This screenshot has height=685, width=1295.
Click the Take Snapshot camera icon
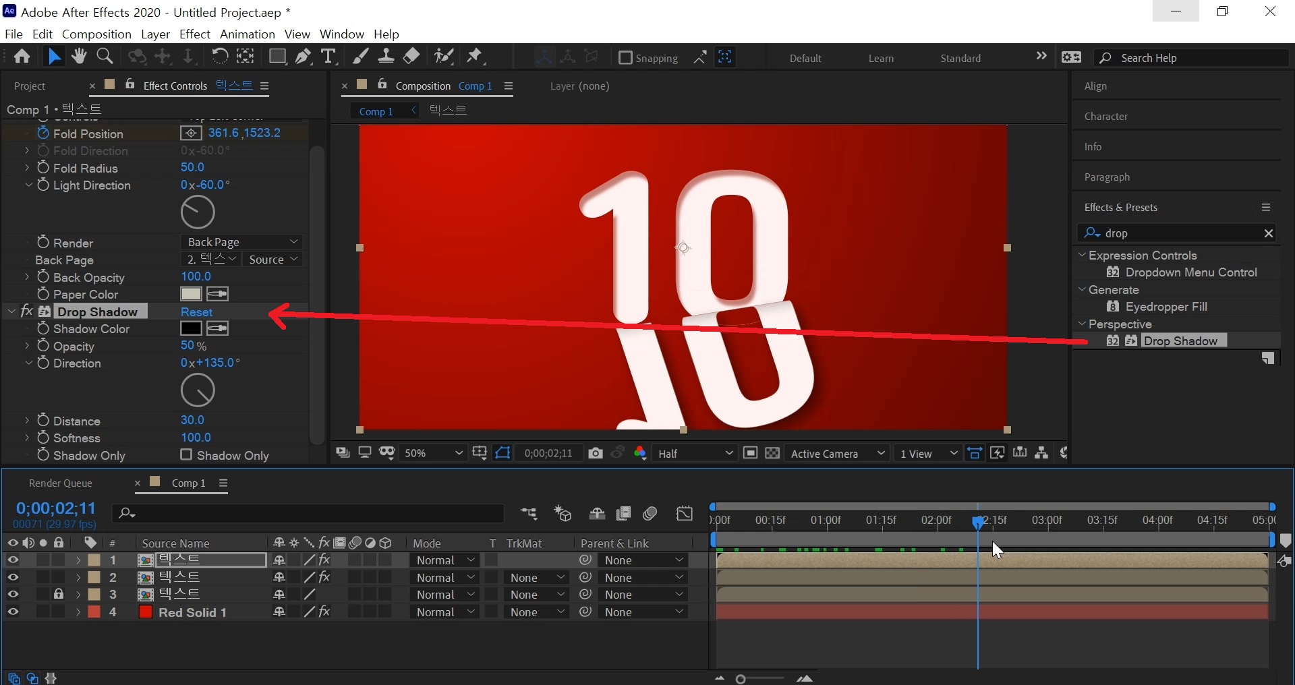point(595,453)
